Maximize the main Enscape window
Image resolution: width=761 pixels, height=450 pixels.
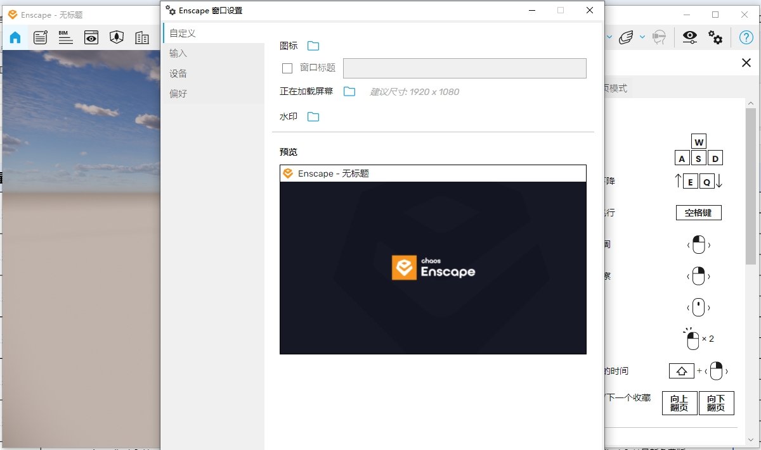(x=715, y=14)
